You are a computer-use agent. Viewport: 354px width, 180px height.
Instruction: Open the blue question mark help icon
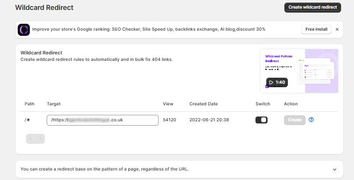[x=311, y=120]
